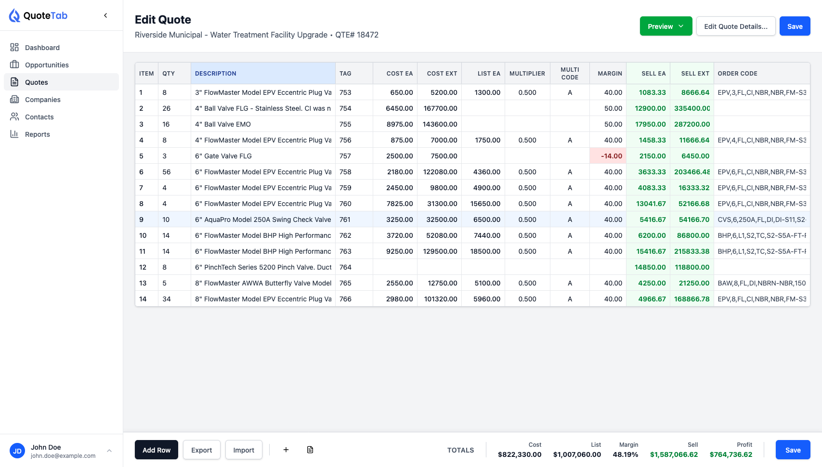Image resolution: width=822 pixels, height=467 pixels.
Task: Go to Reports in the sidebar
Action: click(38, 134)
